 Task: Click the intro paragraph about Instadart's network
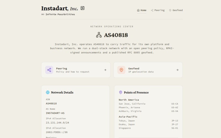(112, 48)
